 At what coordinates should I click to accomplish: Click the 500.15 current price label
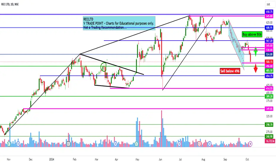tap(269, 62)
